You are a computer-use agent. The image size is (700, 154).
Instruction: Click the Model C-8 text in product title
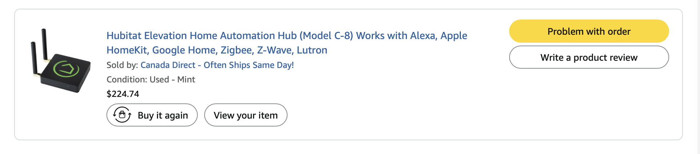[326, 35]
